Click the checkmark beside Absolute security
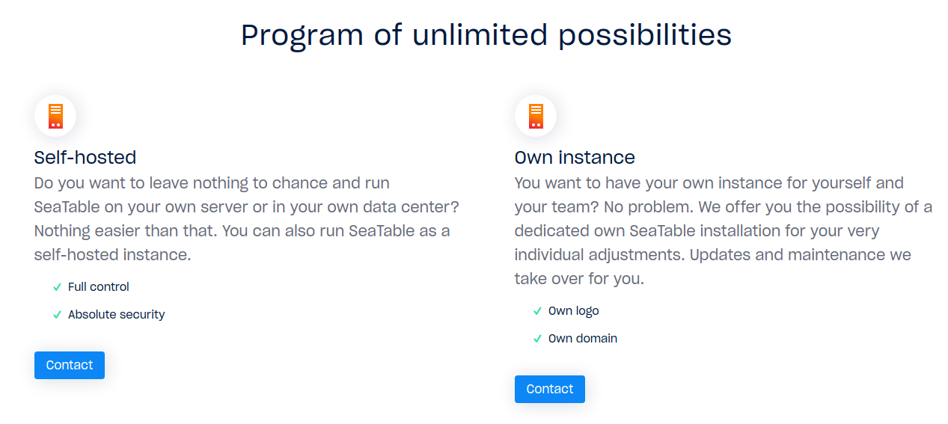This screenshot has width=948, height=424. pyautogui.click(x=57, y=315)
